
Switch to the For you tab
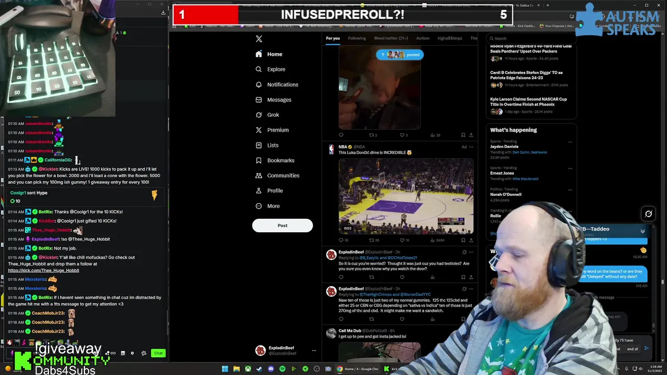pos(332,38)
